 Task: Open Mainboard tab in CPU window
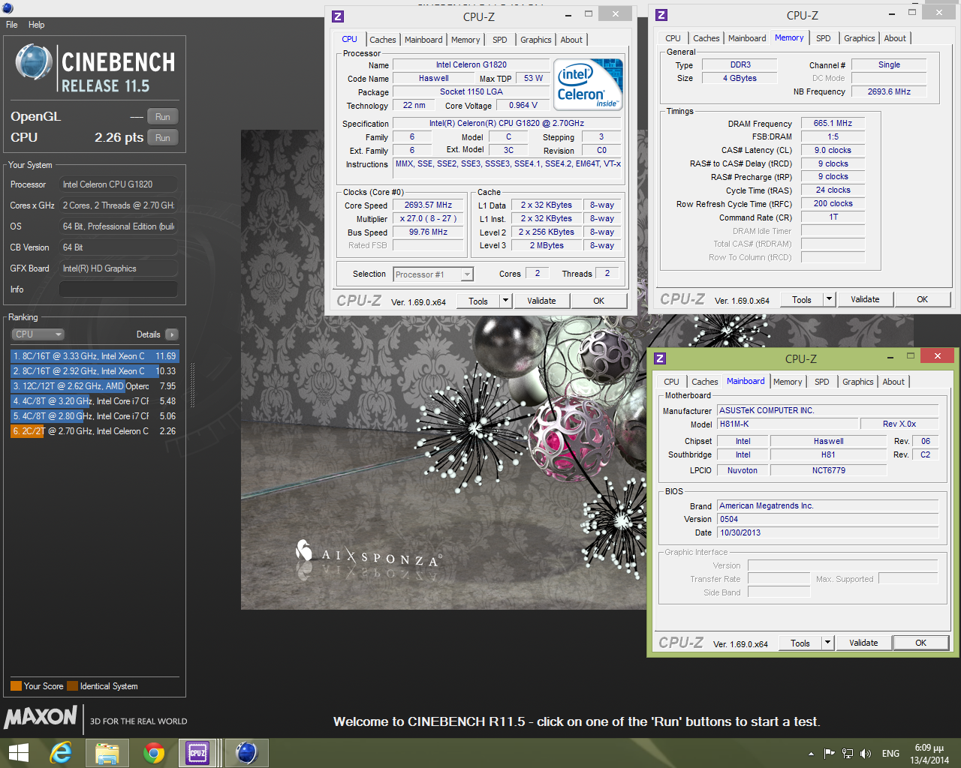pos(423,40)
